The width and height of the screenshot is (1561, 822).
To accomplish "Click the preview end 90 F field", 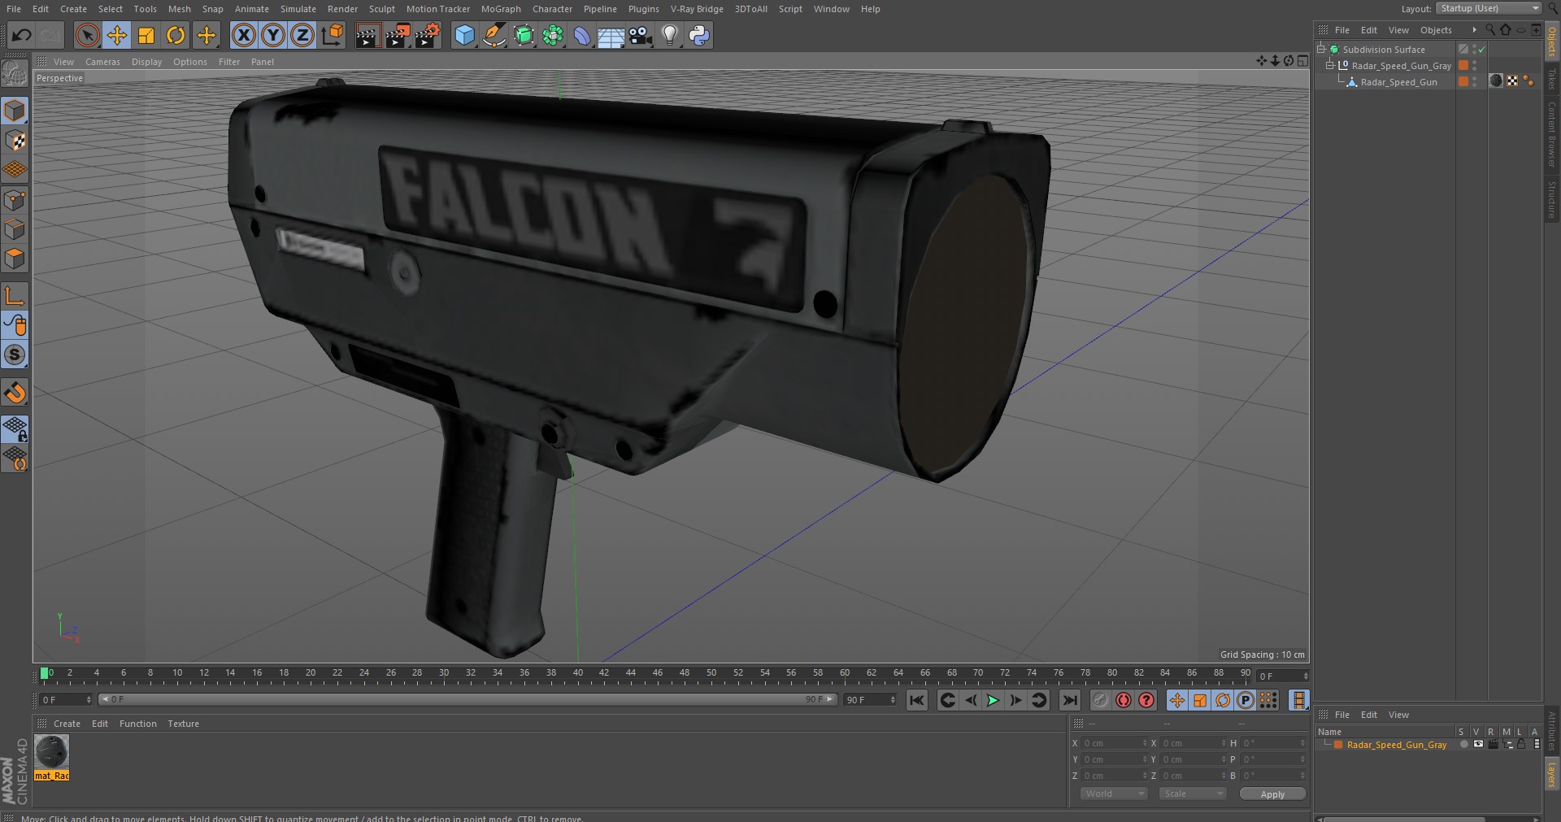I will click(x=869, y=699).
